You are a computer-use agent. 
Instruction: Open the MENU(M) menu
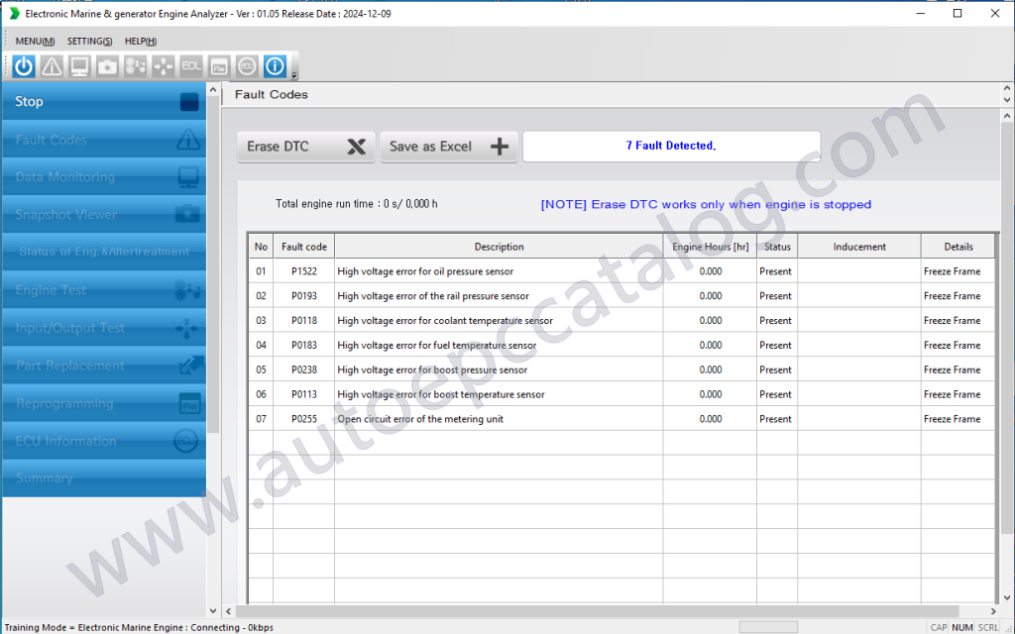coord(35,41)
